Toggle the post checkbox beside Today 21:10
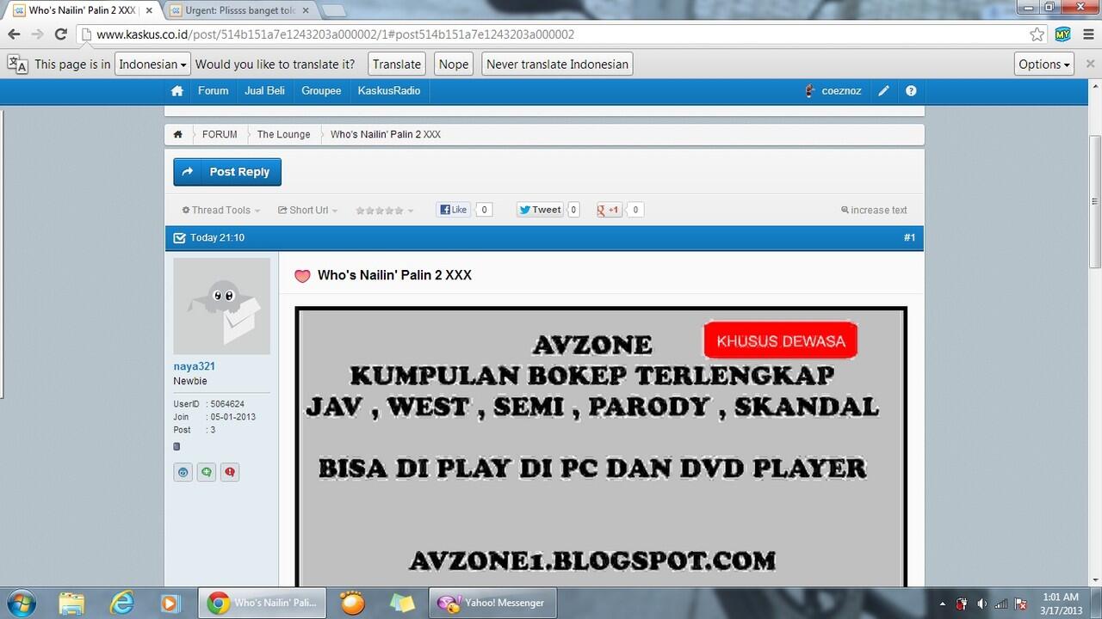This screenshot has height=619, width=1102. tap(179, 238)
